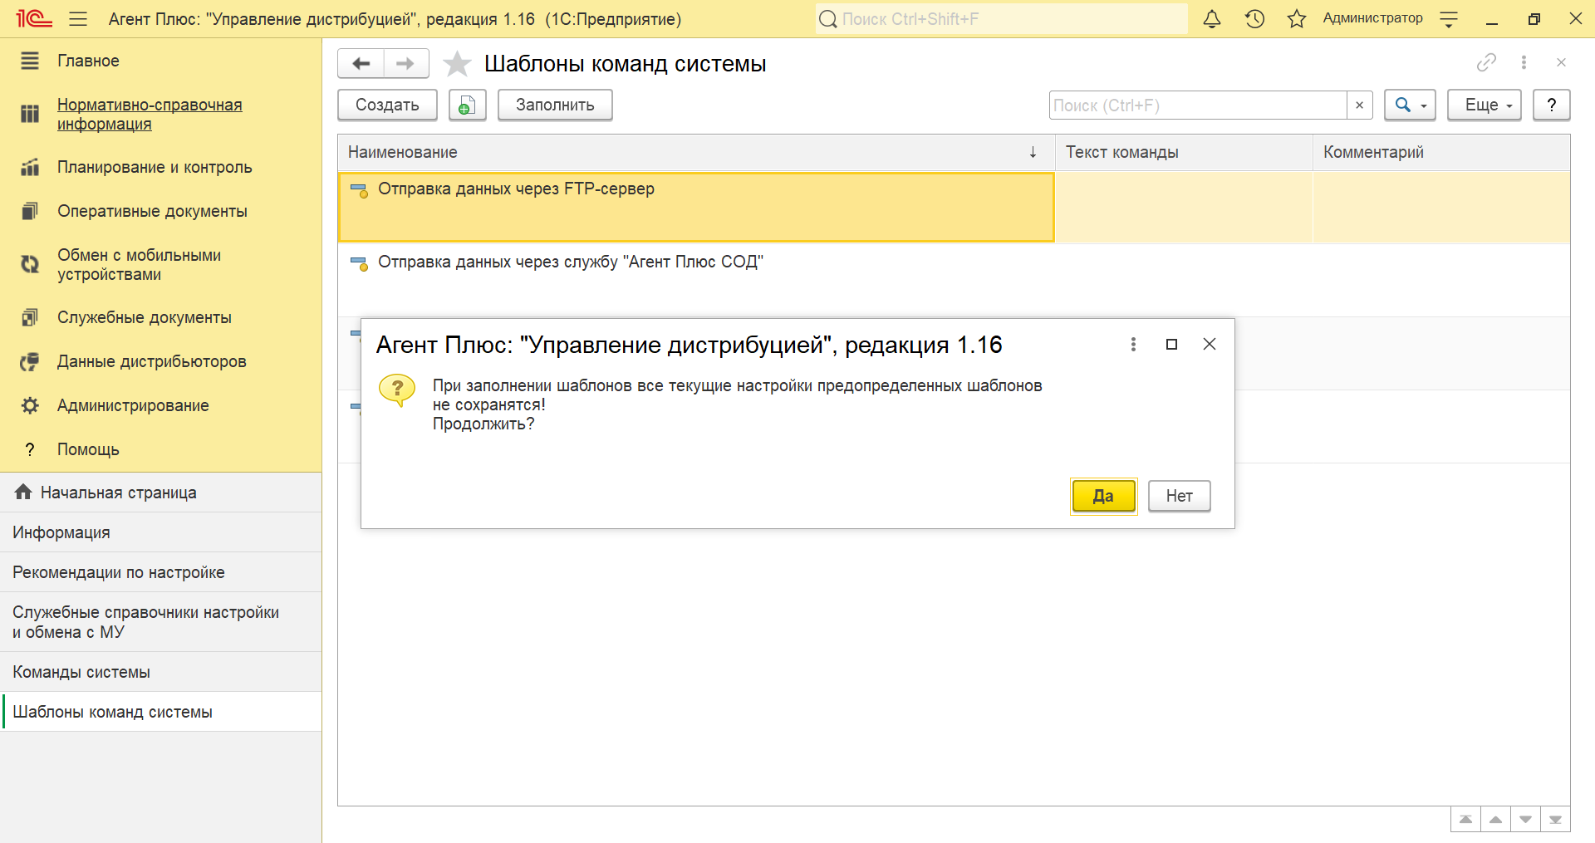Maximize the confirmation dialog
The image size is (1595, 843).
(x=1171, y=344)
